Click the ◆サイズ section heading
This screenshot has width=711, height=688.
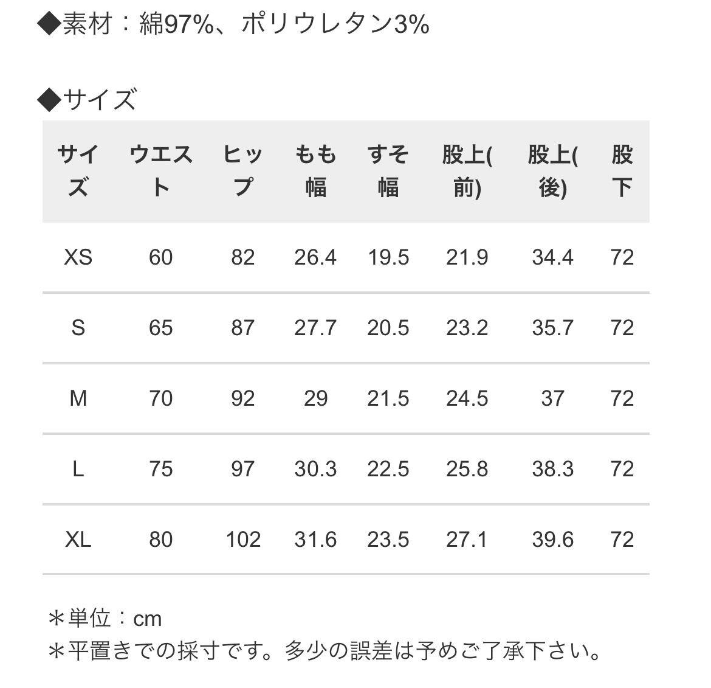click(88, 99)
